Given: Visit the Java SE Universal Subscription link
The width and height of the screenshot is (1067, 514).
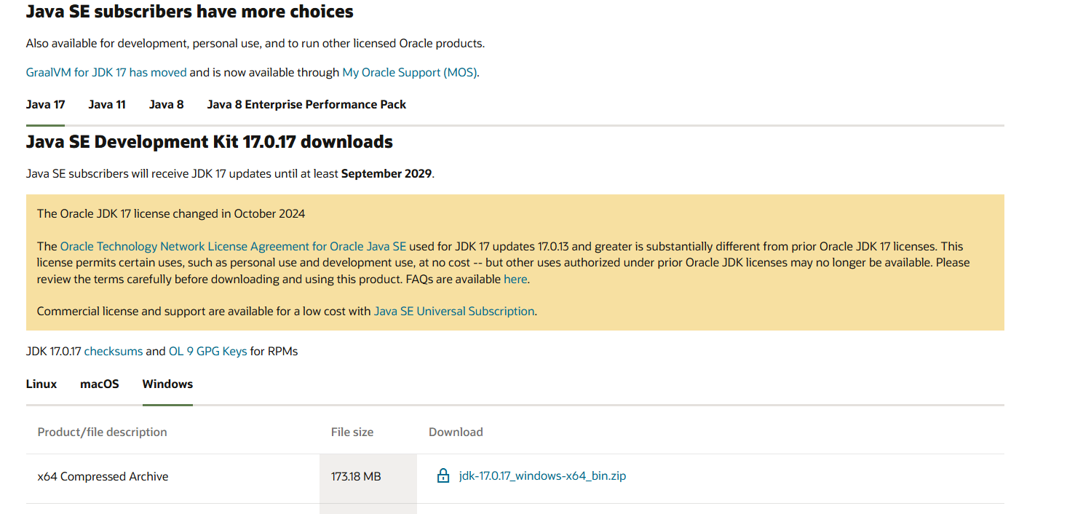Looking at the screenshot, I should coord(454,311).
